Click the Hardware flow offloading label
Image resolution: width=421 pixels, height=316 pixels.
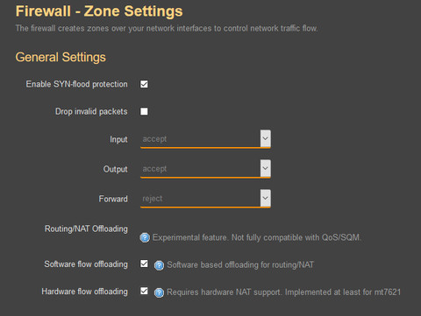pyautogui.click(x=85, y=291)
